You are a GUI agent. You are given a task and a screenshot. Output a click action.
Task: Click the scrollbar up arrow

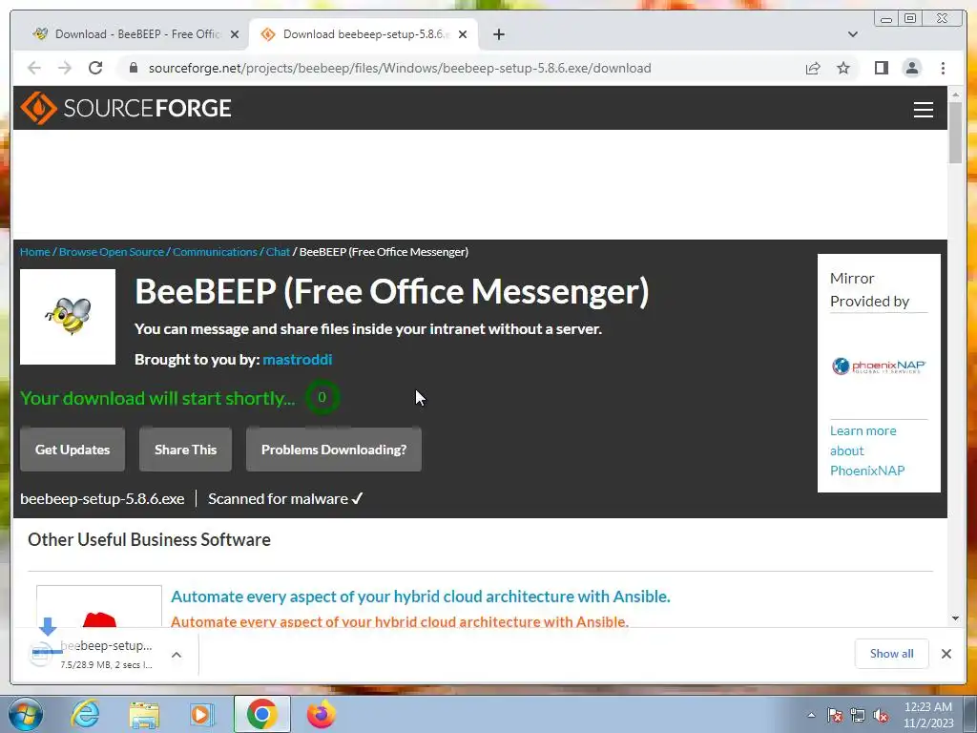[x=955, y=94]
